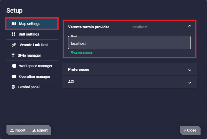This screenshot has width=207, height=139.
Task: Click the Style manager brush icon
Action: click(13, 55)
